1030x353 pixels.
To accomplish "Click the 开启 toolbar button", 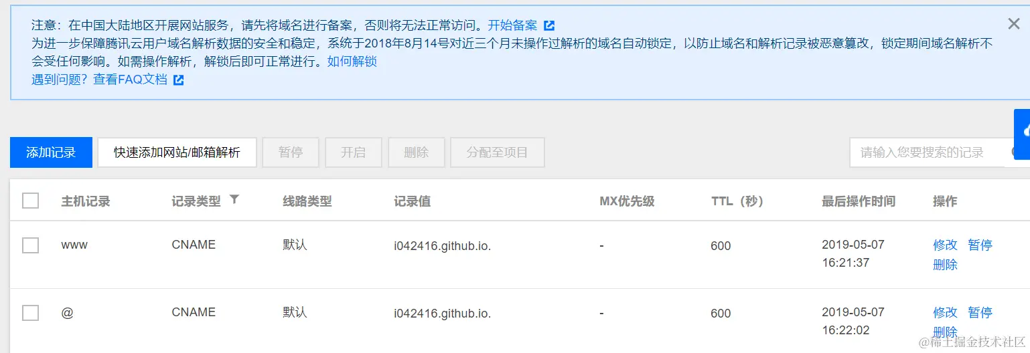I will tap(354, 152).
